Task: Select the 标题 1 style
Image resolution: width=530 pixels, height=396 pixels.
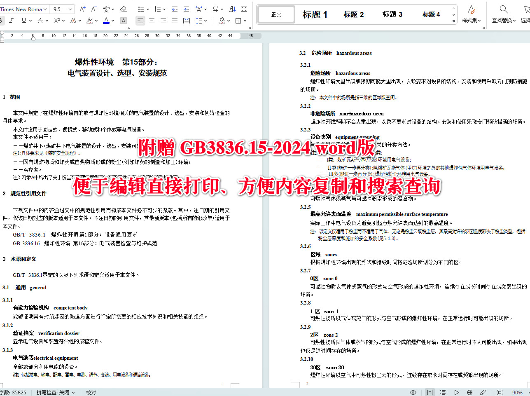Action: 315,14
